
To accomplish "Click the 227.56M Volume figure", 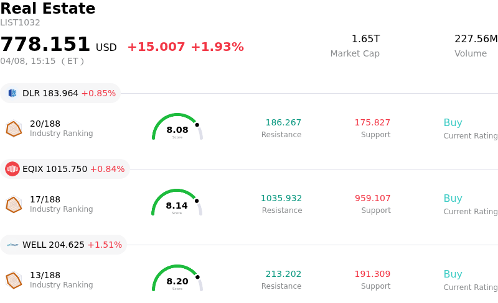I will click(x=476, y=39).
